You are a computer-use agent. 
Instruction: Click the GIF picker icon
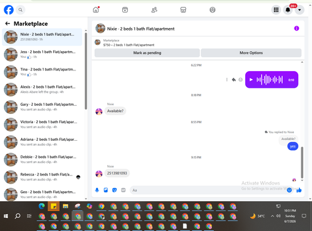[123, 190]
